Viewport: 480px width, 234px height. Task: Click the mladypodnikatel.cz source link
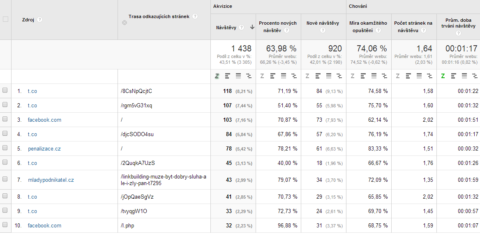tap(51, 180)
